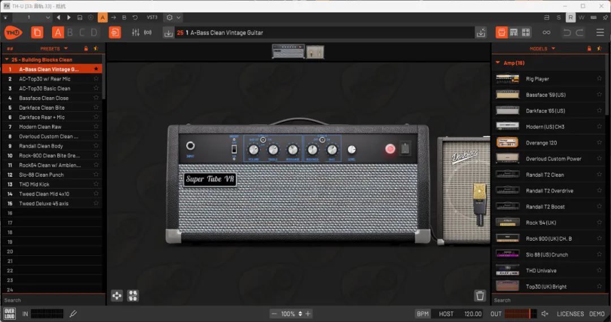The image size is (611, 322).
Task: Toggle the presets panel lock icon
Action: point(86,49)
